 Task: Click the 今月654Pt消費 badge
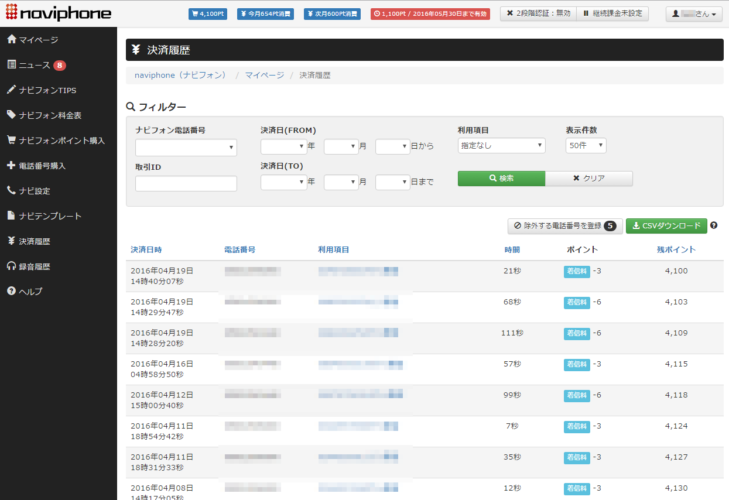coord(265,13)
